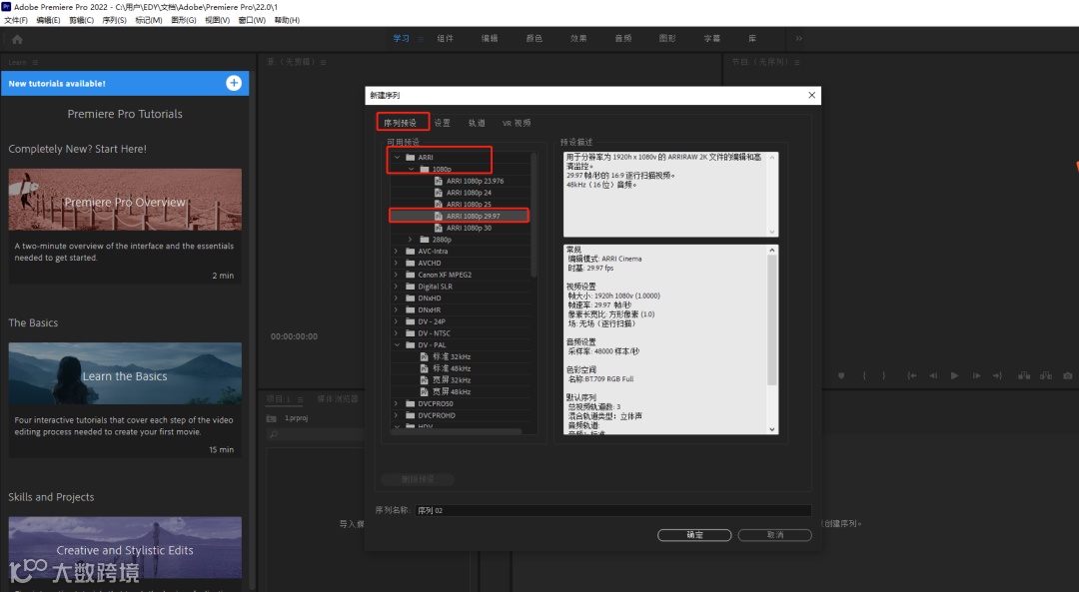Step forward one frame in Program monitor
This screenshot has height=592, width=1079.
click(976, 375)
